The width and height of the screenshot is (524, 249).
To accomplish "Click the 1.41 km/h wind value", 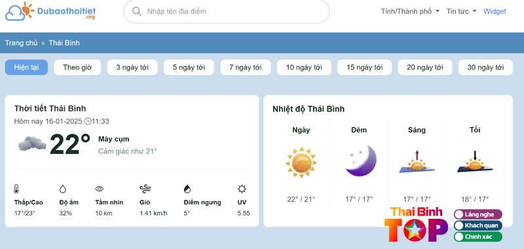I will pyautogui.click(x=153, y=213).
